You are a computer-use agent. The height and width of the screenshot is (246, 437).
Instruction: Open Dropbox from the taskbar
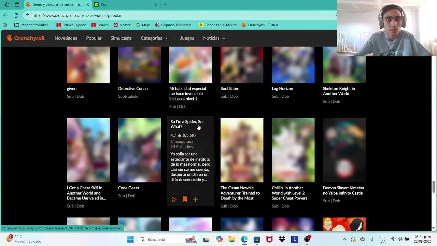(x=282, y=240)
